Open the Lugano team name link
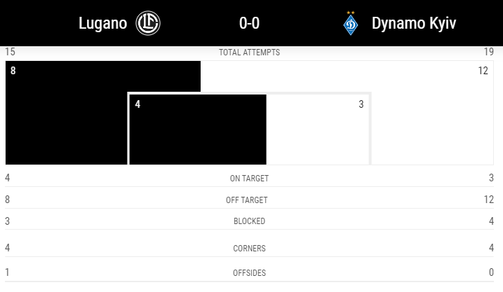This screenshot has width=503, height=292. pyautogui.click(x=102, y=23)
